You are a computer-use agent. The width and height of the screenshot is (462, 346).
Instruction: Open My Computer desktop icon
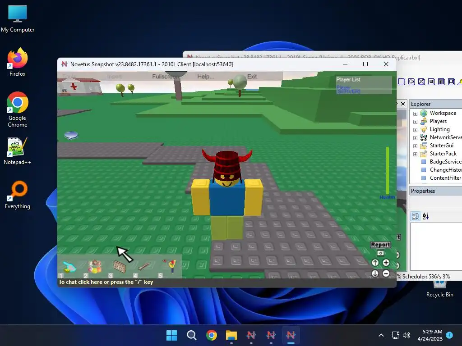tap(18, 19)
